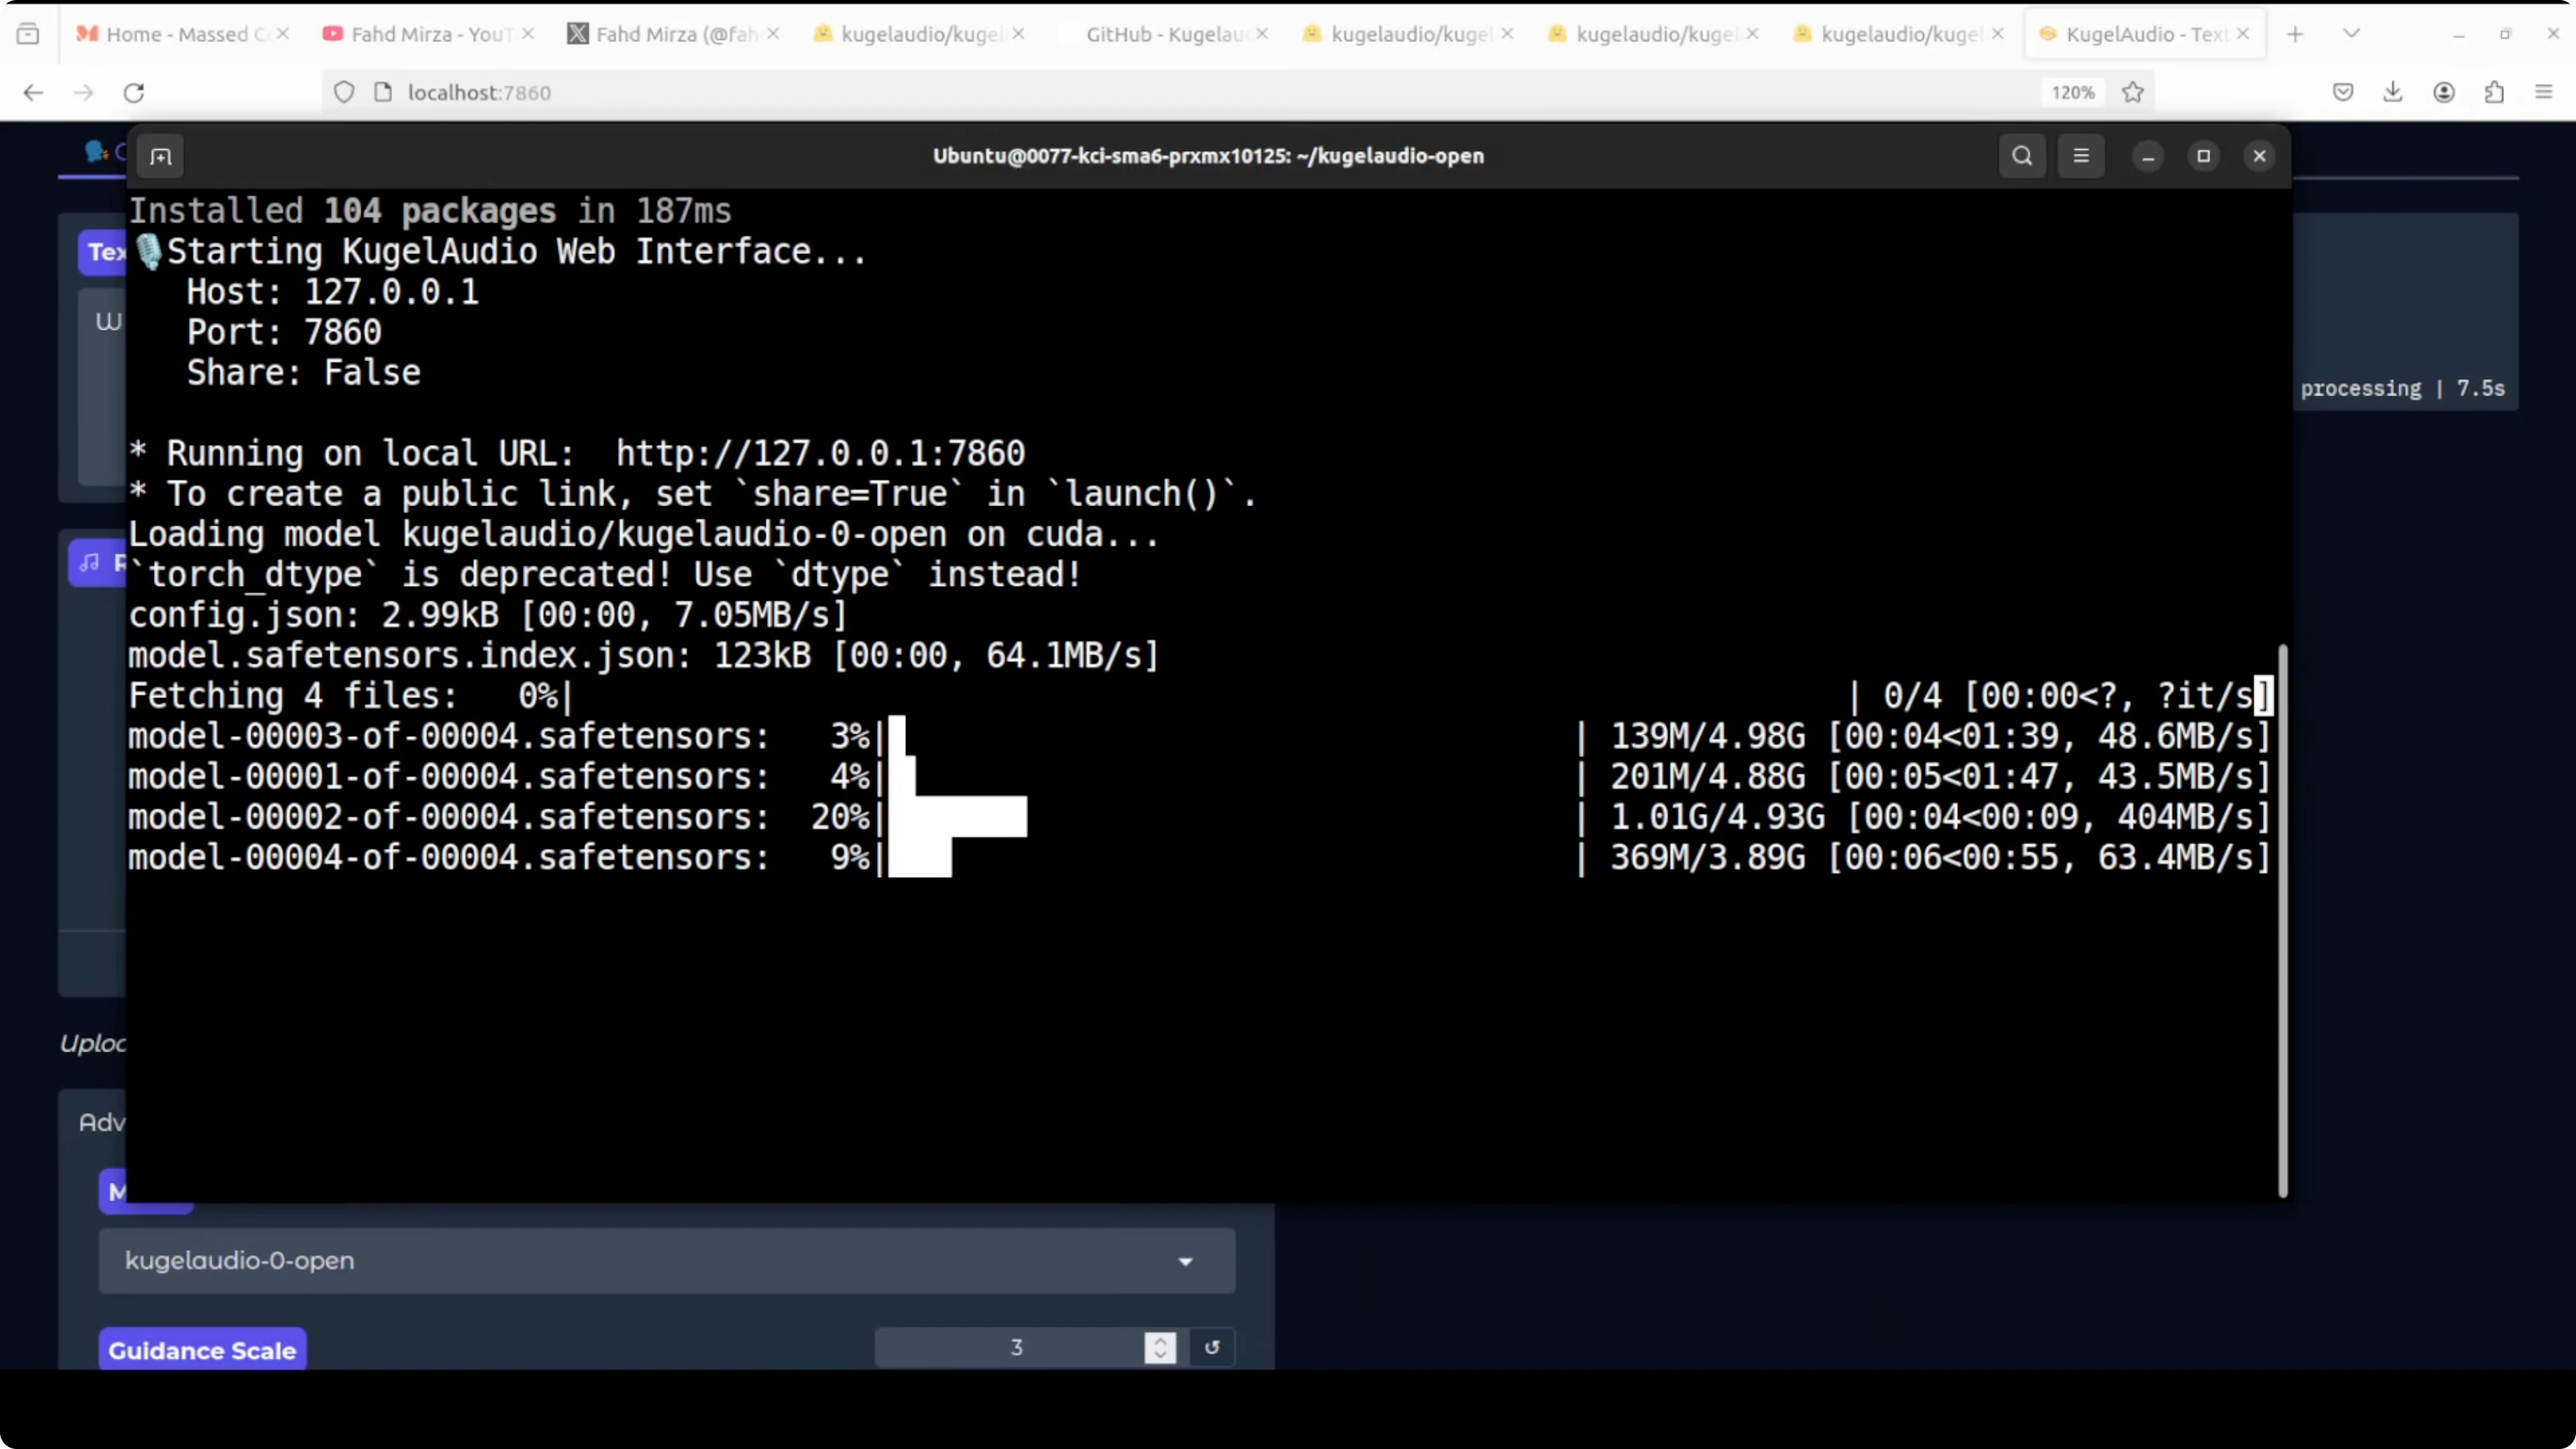This screenshot has width=2576, height=1449.
Task: Bookmark this page with star icon
Action: click(x=2133, y=93)
